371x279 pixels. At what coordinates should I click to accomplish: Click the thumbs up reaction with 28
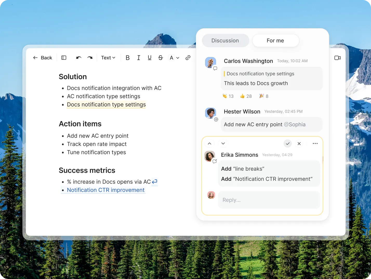tap(246, 96)
